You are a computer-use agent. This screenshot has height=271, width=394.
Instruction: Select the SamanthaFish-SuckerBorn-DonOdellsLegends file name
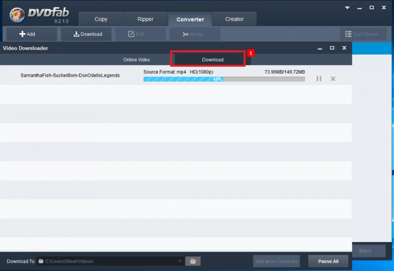tap(70, 75)
